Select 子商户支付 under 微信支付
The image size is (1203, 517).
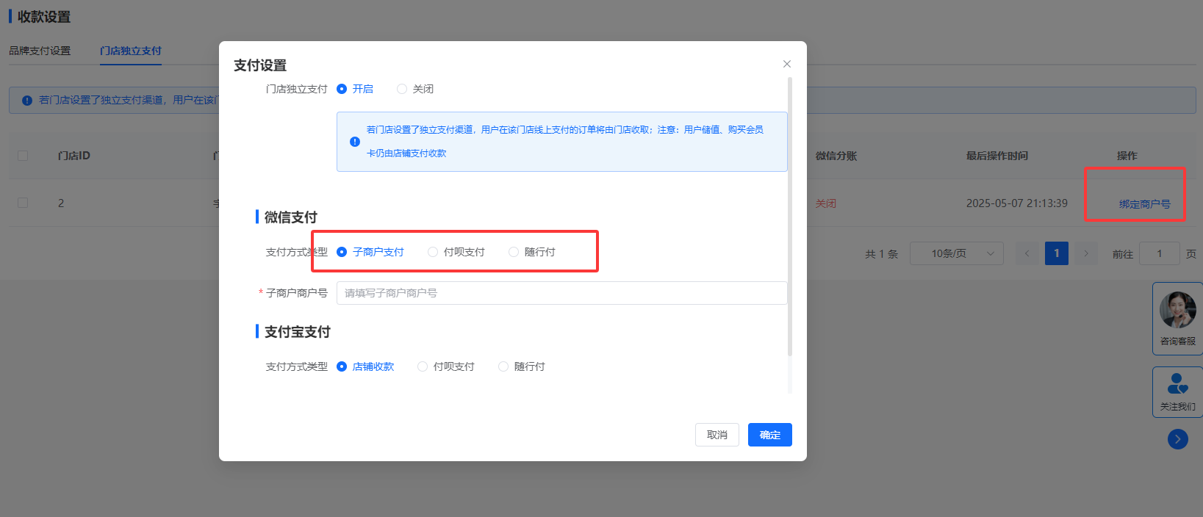(370, 252)
